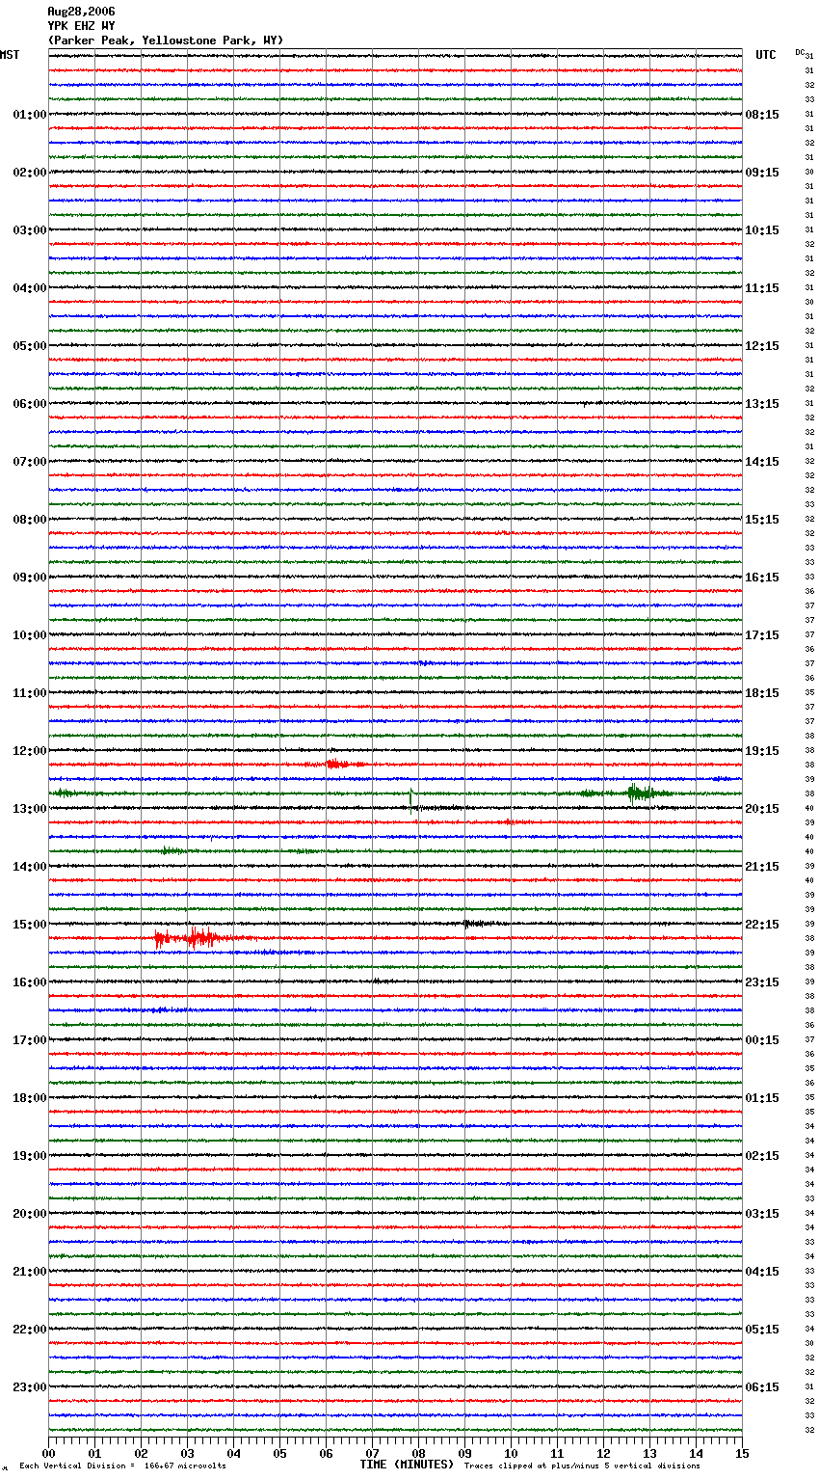Click minute 00 tick label on time axis
The height and width of the screenshot is (1479, 819).
tap(48, 1453)
